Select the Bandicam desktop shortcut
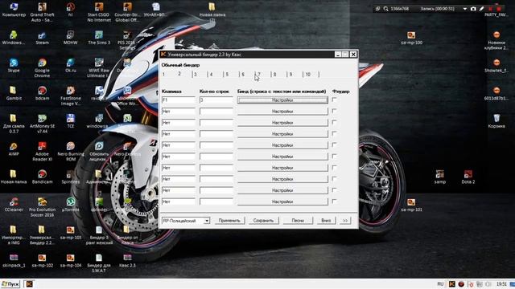The image size is (515, 289). (x=42, y=177)
